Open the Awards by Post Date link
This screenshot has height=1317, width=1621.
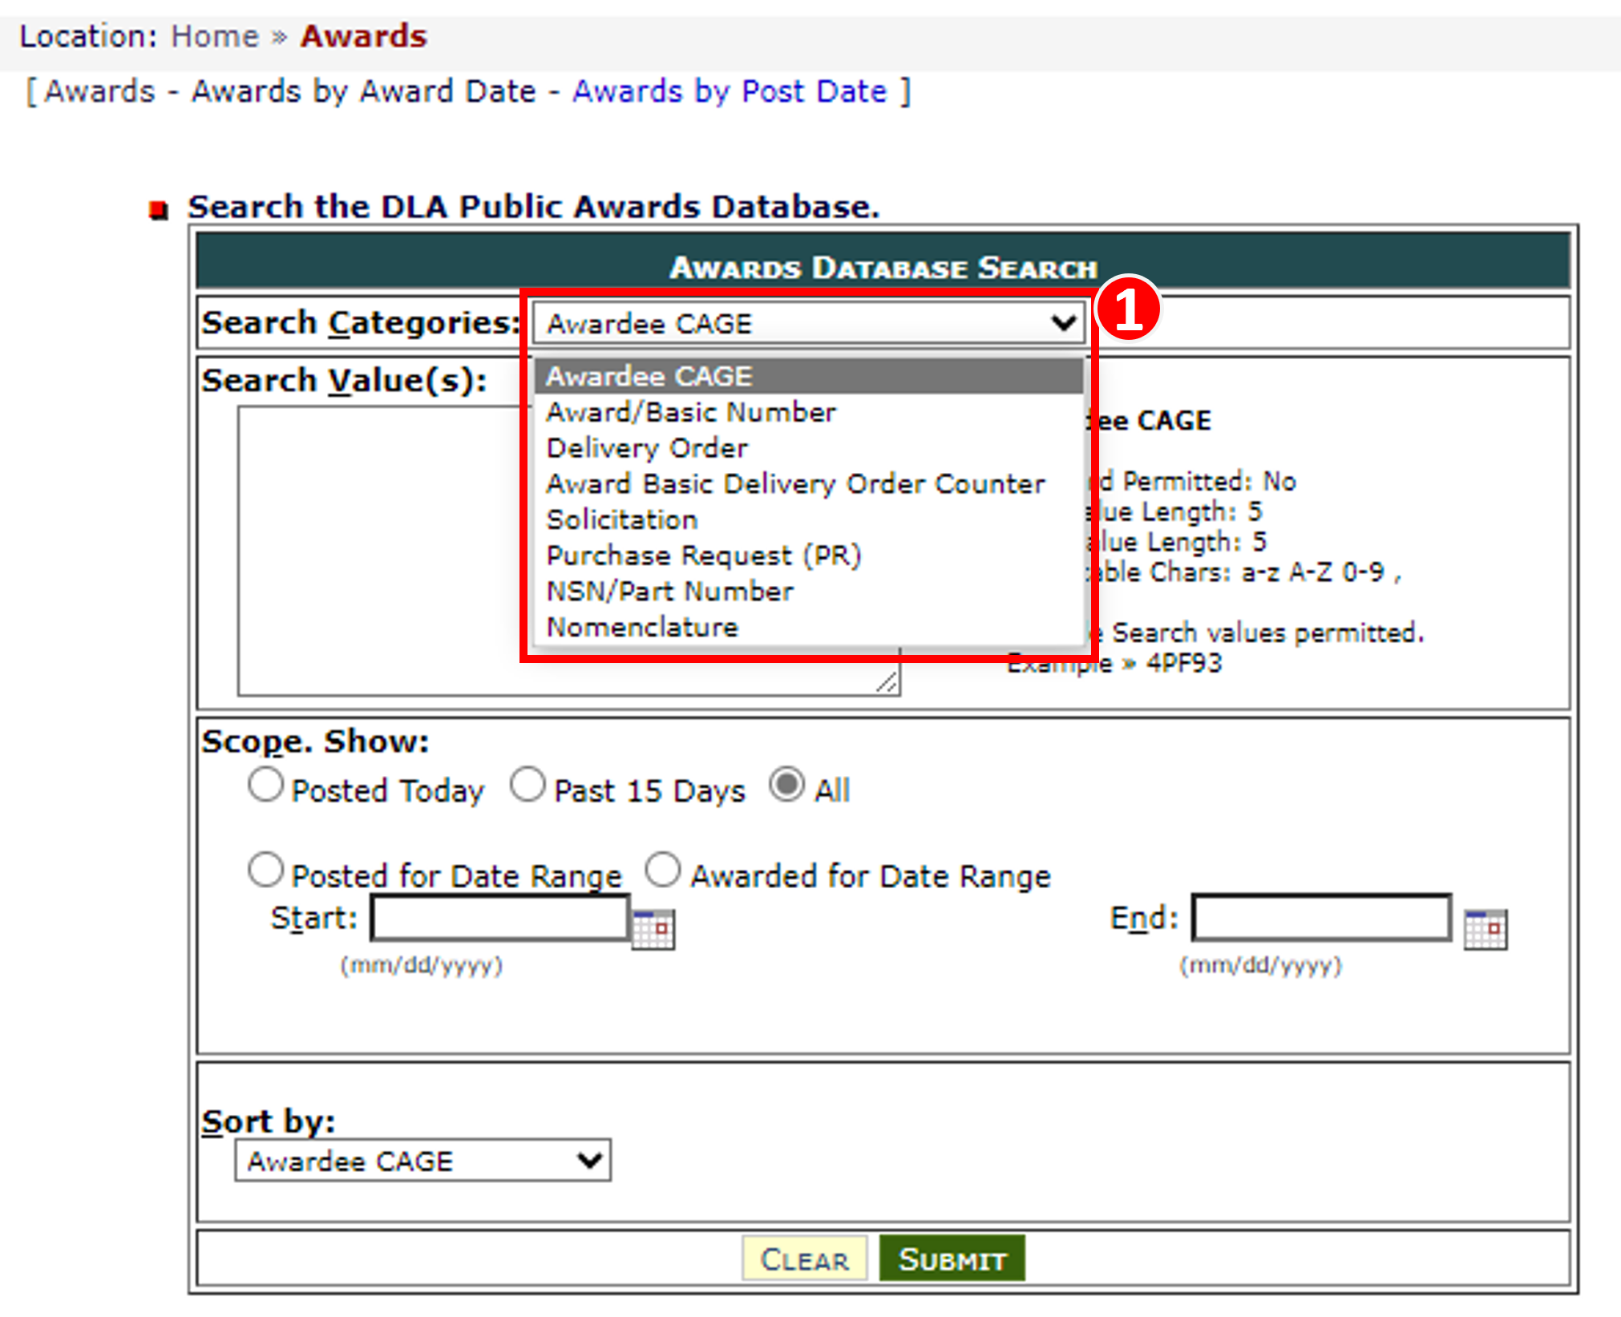(730, 91)
